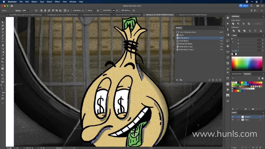Click the Minus Front shape mode icon

point(238,24)
